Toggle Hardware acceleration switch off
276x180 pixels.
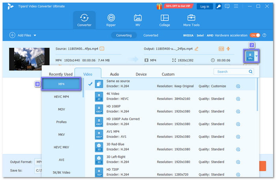click(x=255, y=35)
